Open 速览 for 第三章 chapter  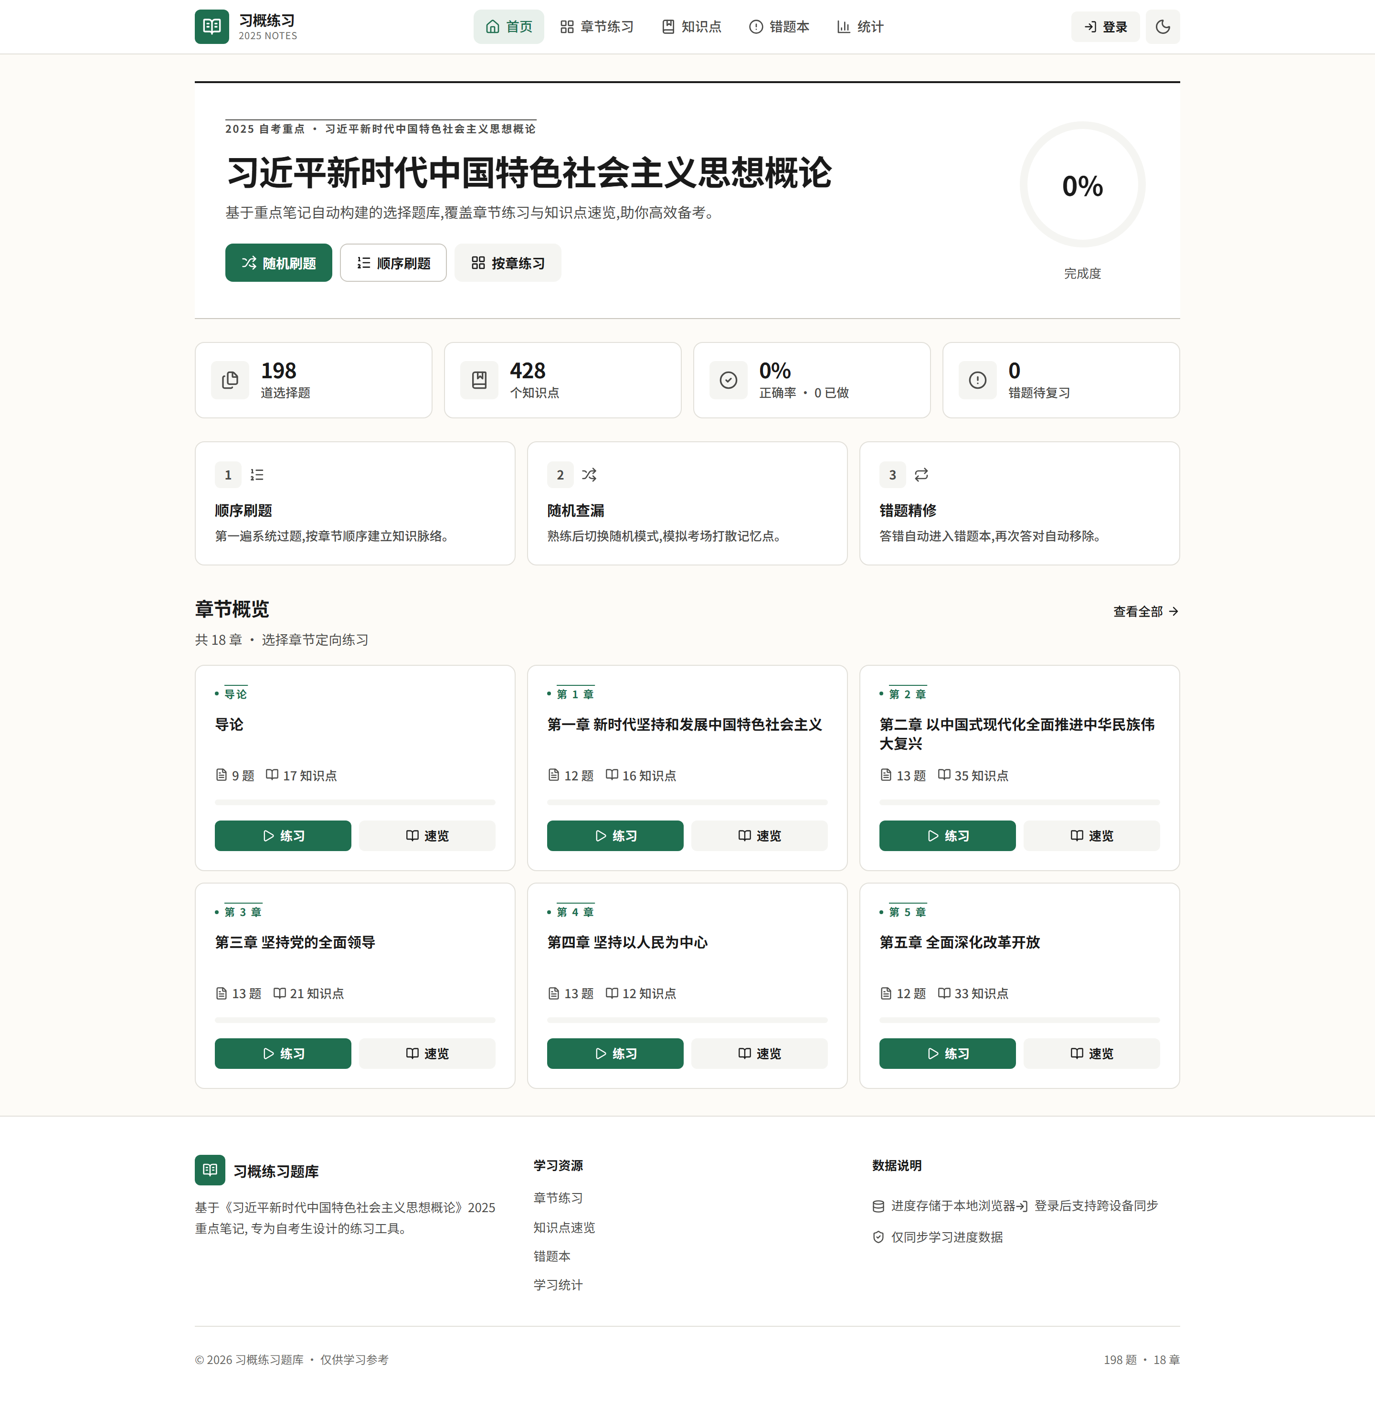coord(427,1054)
